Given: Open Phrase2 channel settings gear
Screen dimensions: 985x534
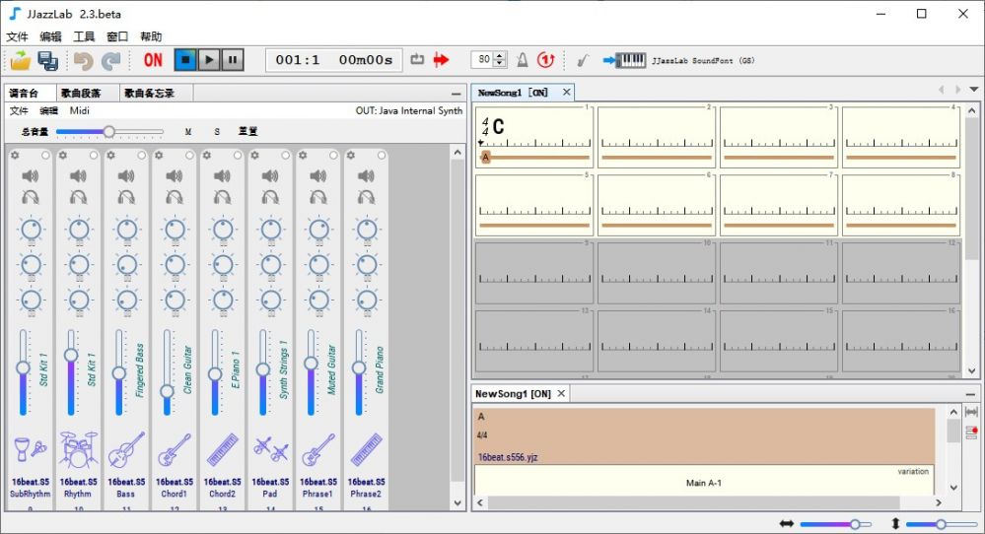Looking at the screenshot, I should point(351,155).
